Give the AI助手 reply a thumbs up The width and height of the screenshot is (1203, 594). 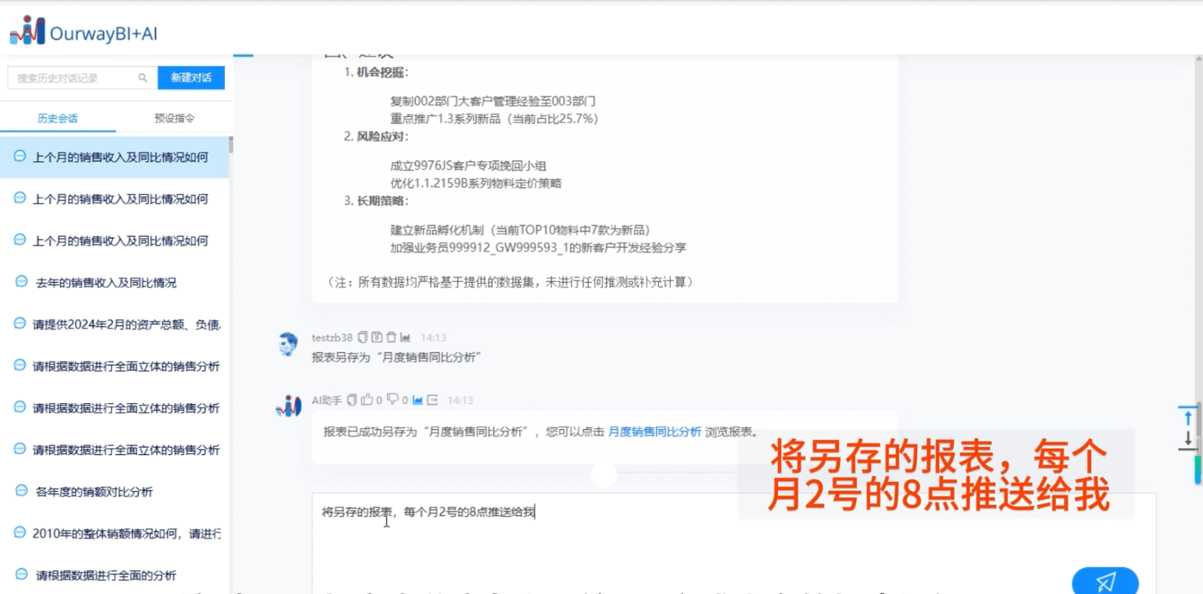point(367,400)
